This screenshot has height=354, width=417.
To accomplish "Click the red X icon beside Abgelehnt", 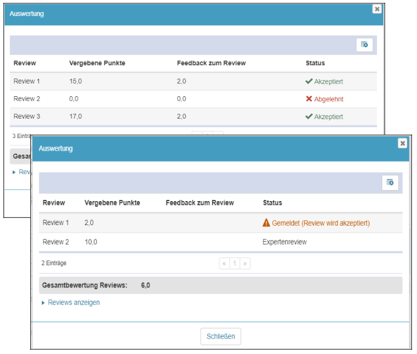I will [309, 99].
